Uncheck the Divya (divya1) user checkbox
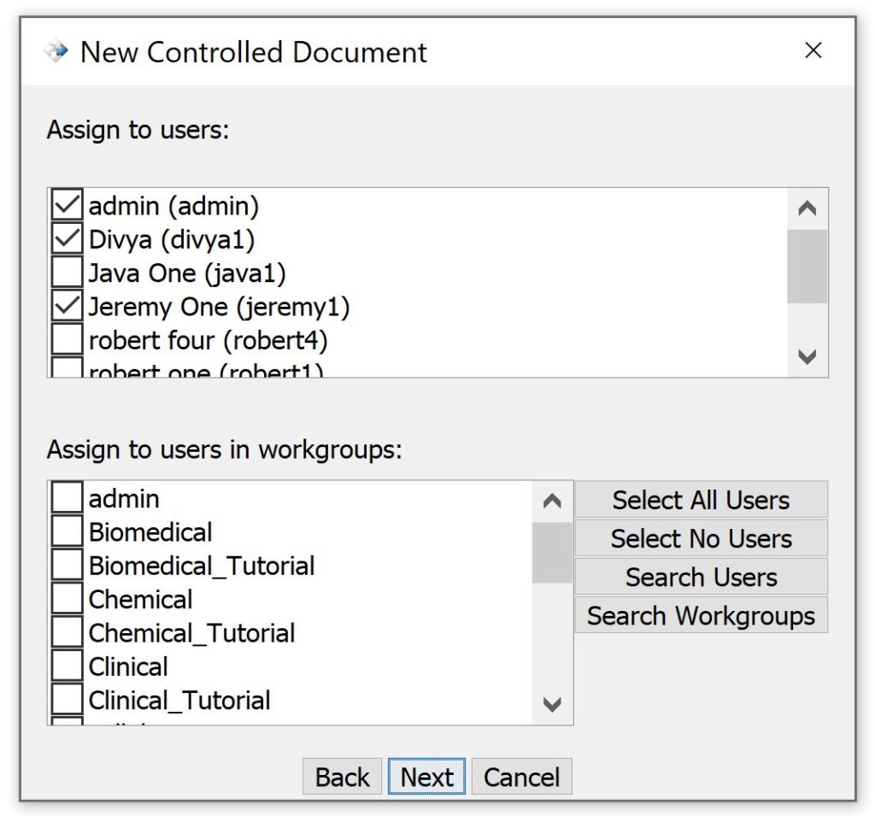This screenshot has height=816, width=875. coord(68,239)
